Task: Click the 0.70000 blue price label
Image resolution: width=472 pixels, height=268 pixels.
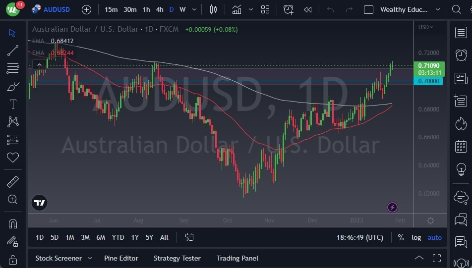Action: (428, 81)
